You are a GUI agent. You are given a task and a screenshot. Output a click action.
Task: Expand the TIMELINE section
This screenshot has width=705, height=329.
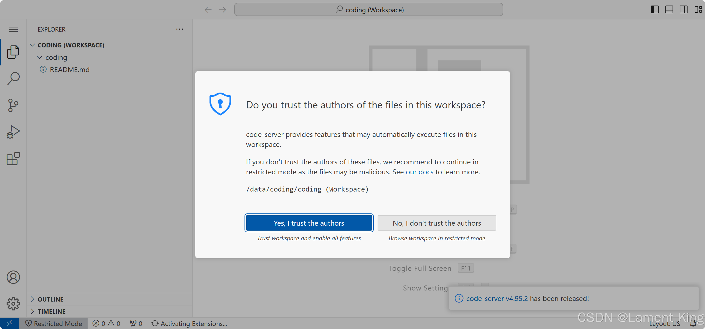(52, 312)
